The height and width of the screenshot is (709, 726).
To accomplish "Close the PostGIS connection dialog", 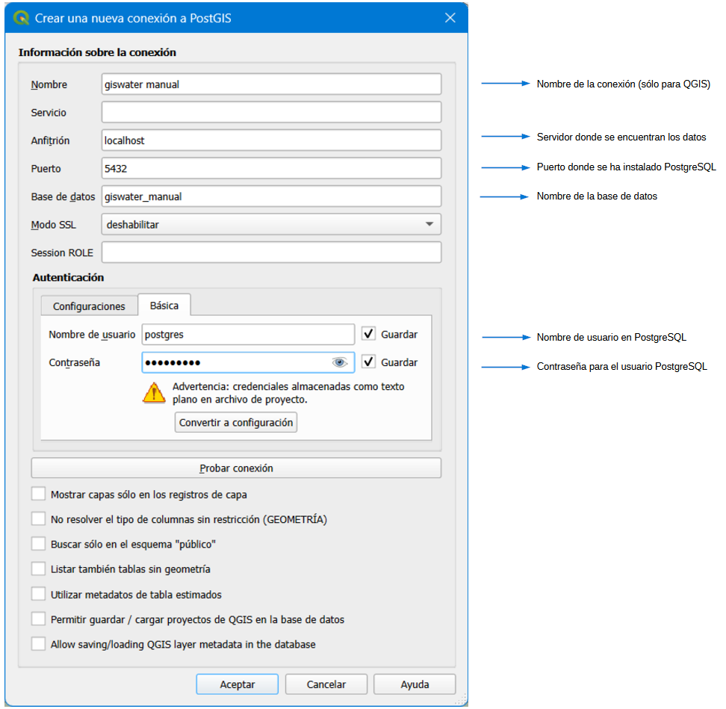I will [x=450, y=18].
